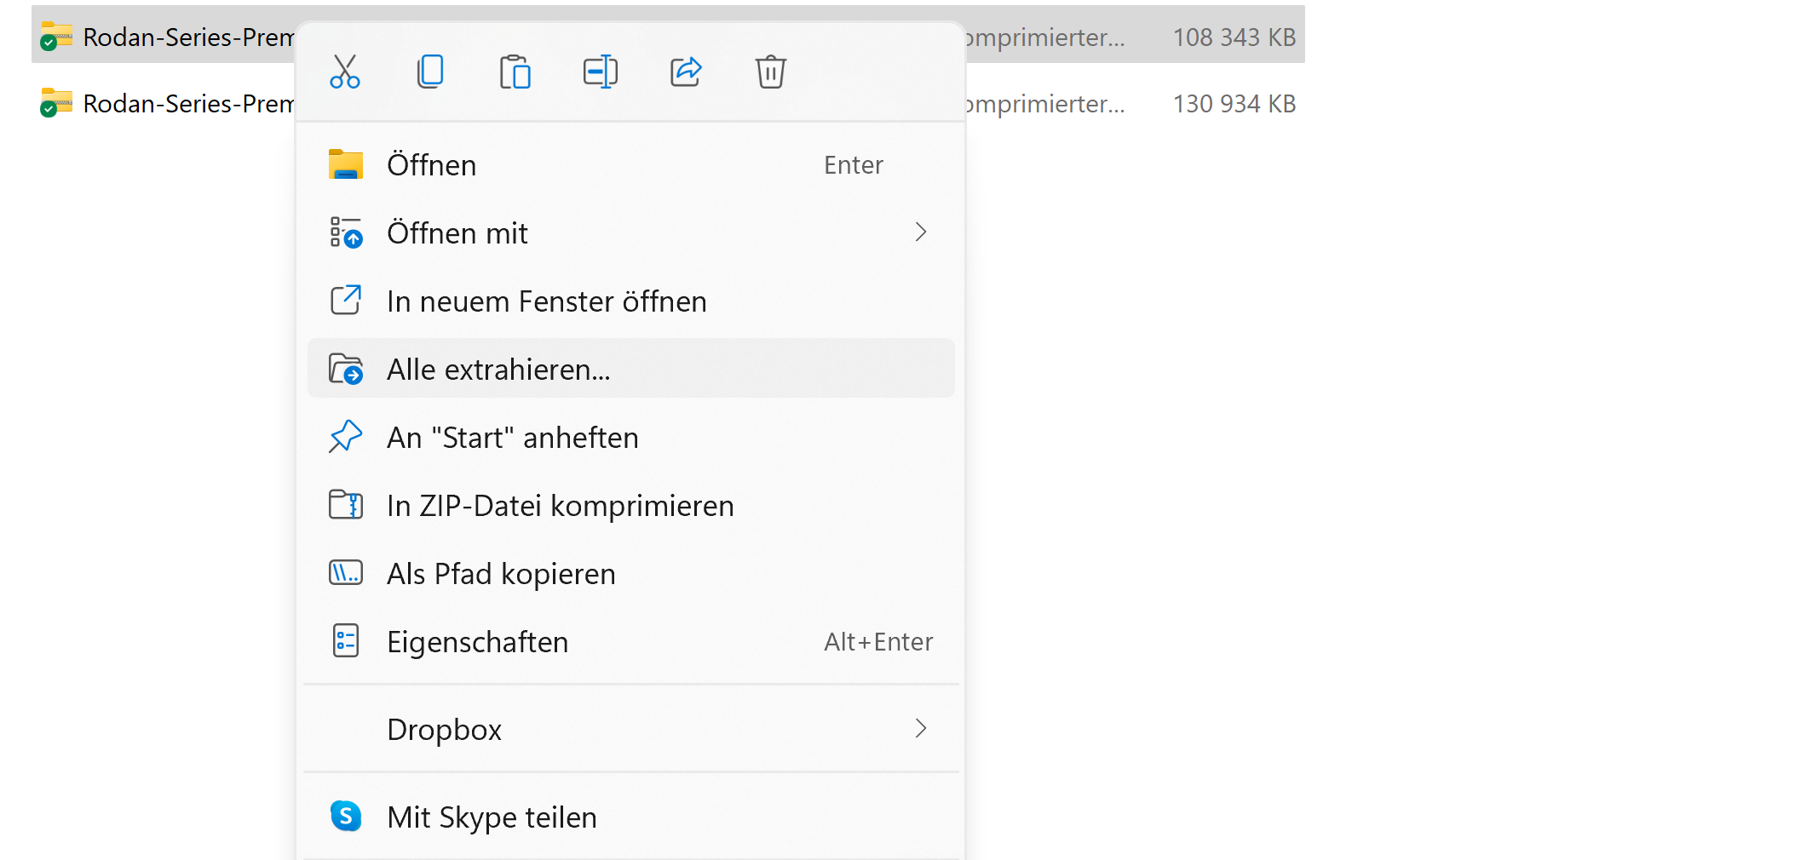Expand Öffnen mit options arrow
This screenshot has height=860, width=1818.
[920, 232]
